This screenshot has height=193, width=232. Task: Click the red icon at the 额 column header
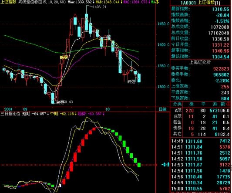pyautogui.click(x=229, y=104)
